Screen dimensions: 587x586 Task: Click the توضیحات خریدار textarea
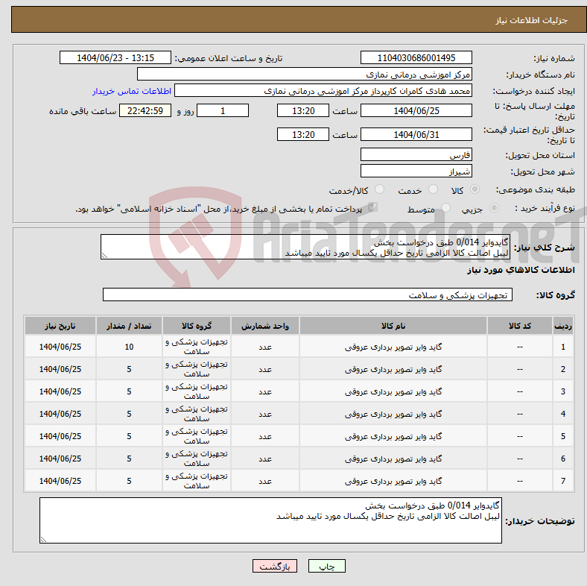point(270,520)
